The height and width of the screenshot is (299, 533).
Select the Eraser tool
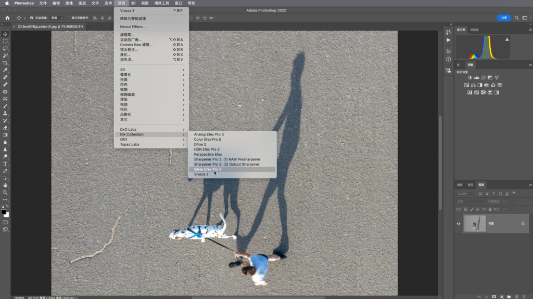click(x=5, y=128)
